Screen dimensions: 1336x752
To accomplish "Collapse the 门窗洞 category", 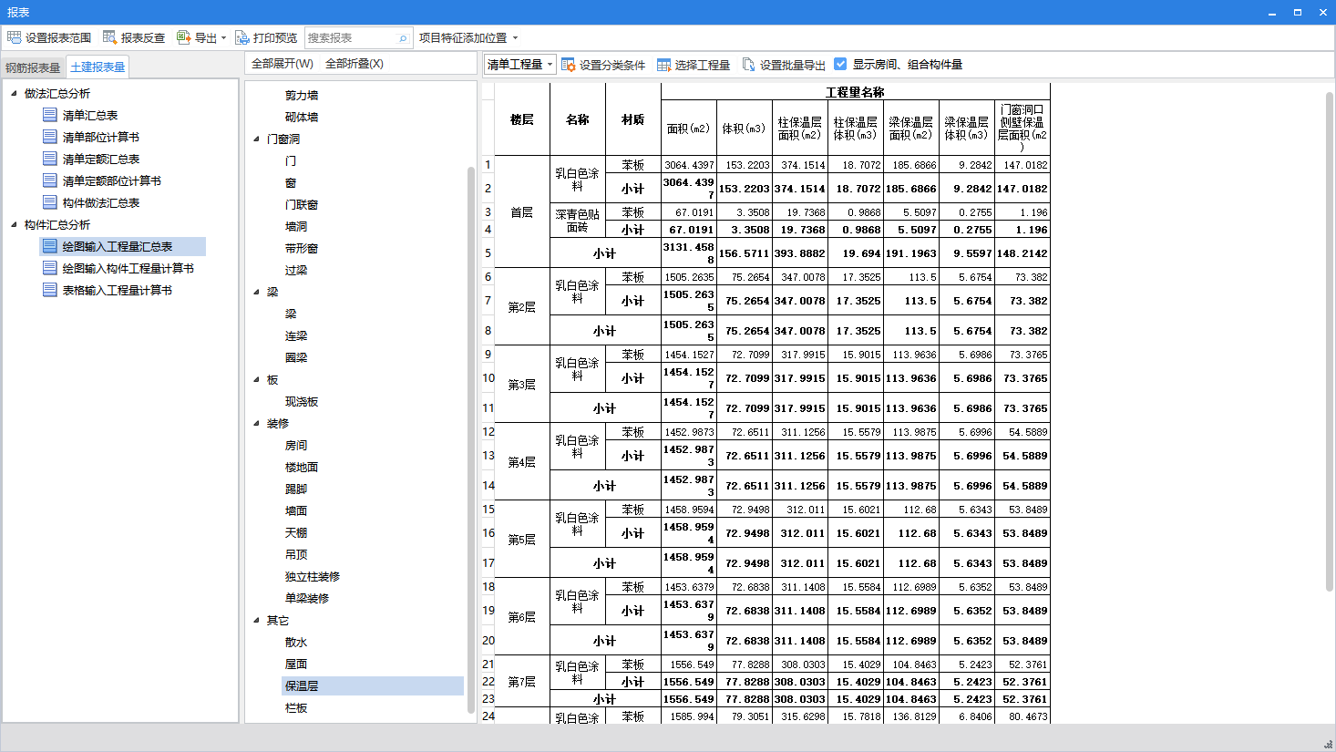I will point(256,139).
